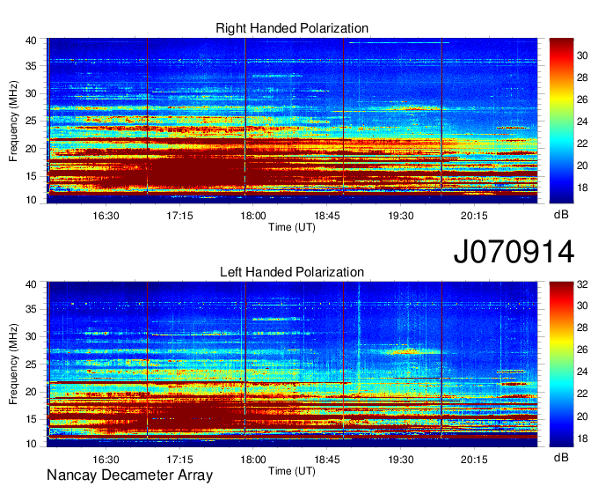Click 30 MHz tick on Left Handed frequency axis
Screen dimensions: 598x486
click(31, 336)
